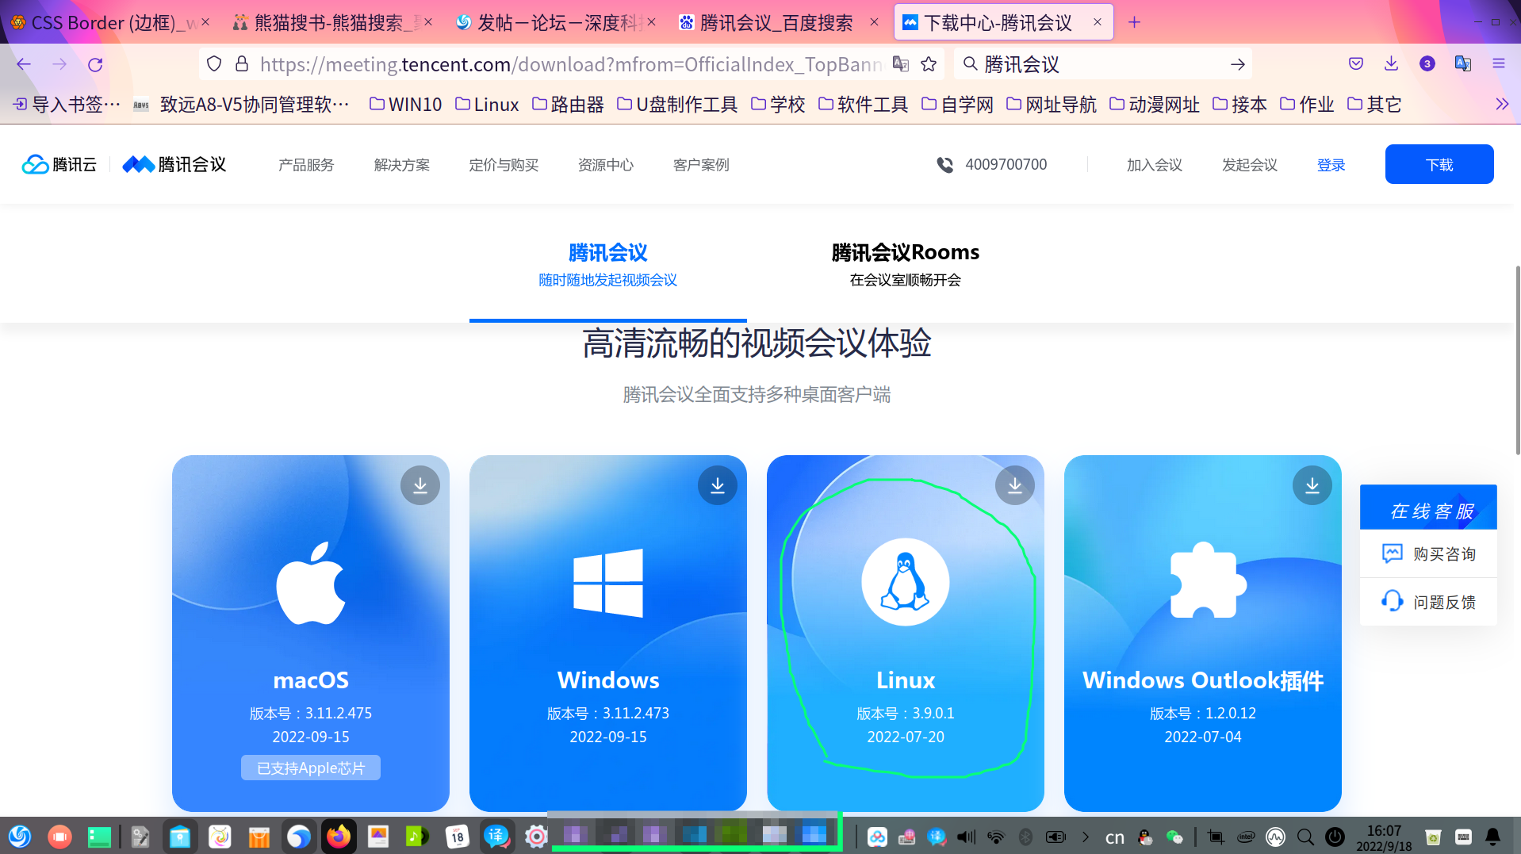Switch to the 腾讯会议Rooms tab
Viewport: 1521px width, 854px height.
[x=904, y=251]
